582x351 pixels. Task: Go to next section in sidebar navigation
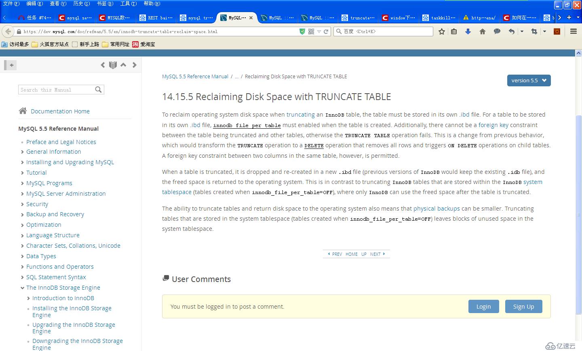tap(134, 65)
